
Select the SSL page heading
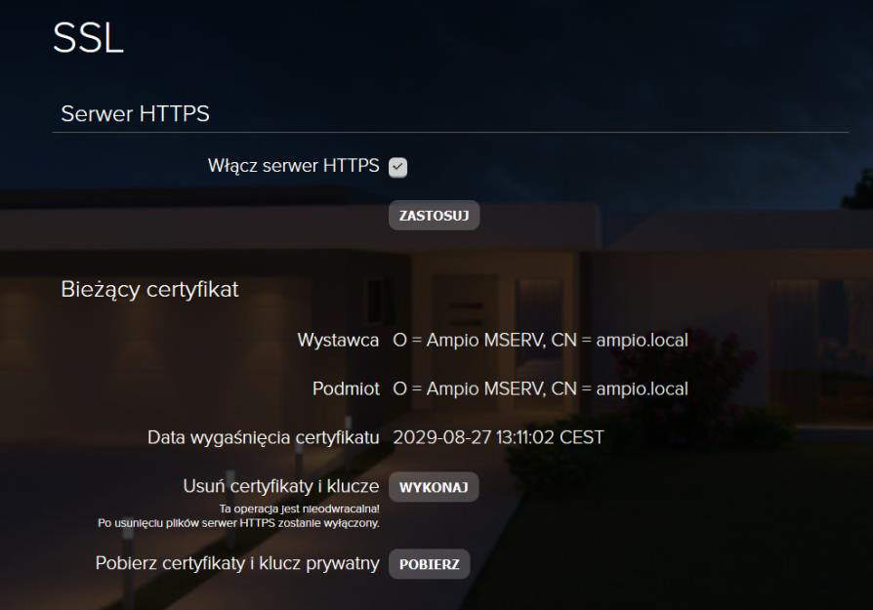[x=88, y=38]
